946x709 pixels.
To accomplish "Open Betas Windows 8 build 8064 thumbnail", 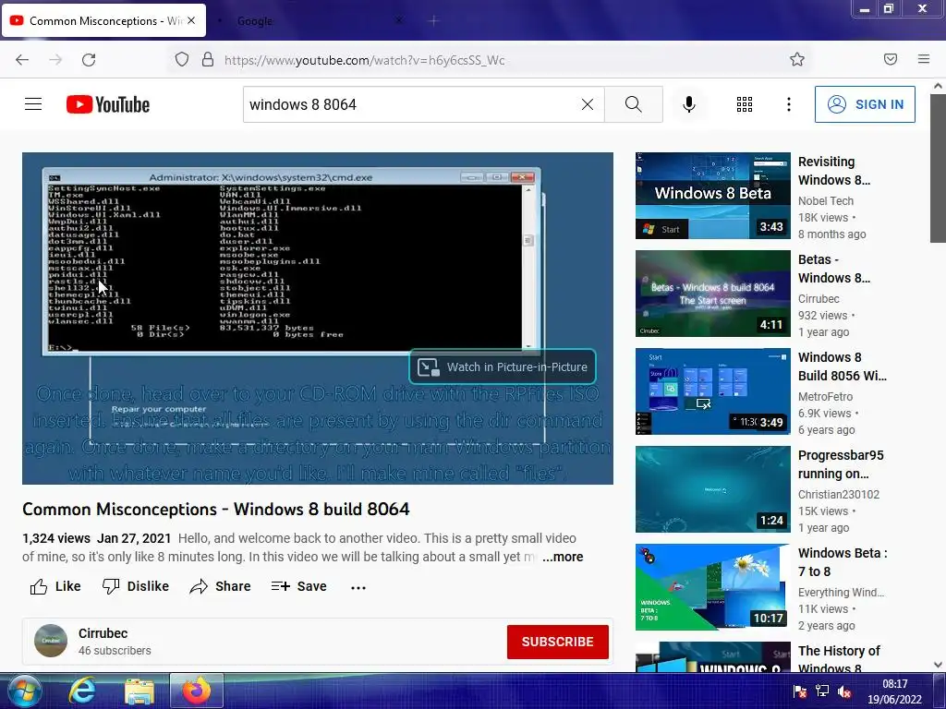I will pos(712,294).
